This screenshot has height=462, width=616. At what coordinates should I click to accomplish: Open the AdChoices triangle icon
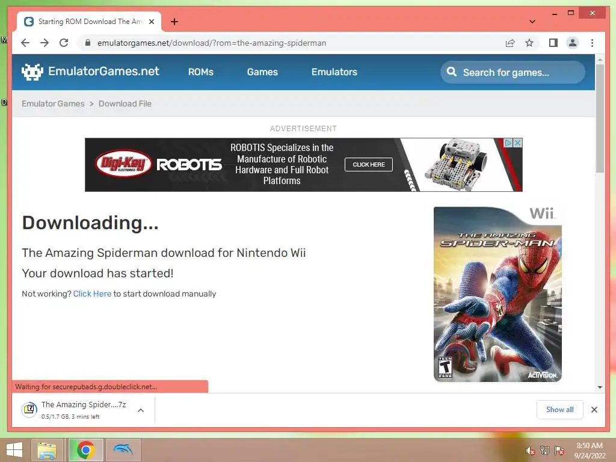click(508, 143)
